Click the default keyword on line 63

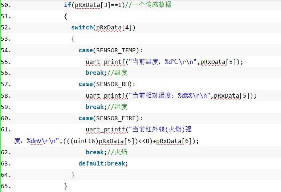point(91,163)
